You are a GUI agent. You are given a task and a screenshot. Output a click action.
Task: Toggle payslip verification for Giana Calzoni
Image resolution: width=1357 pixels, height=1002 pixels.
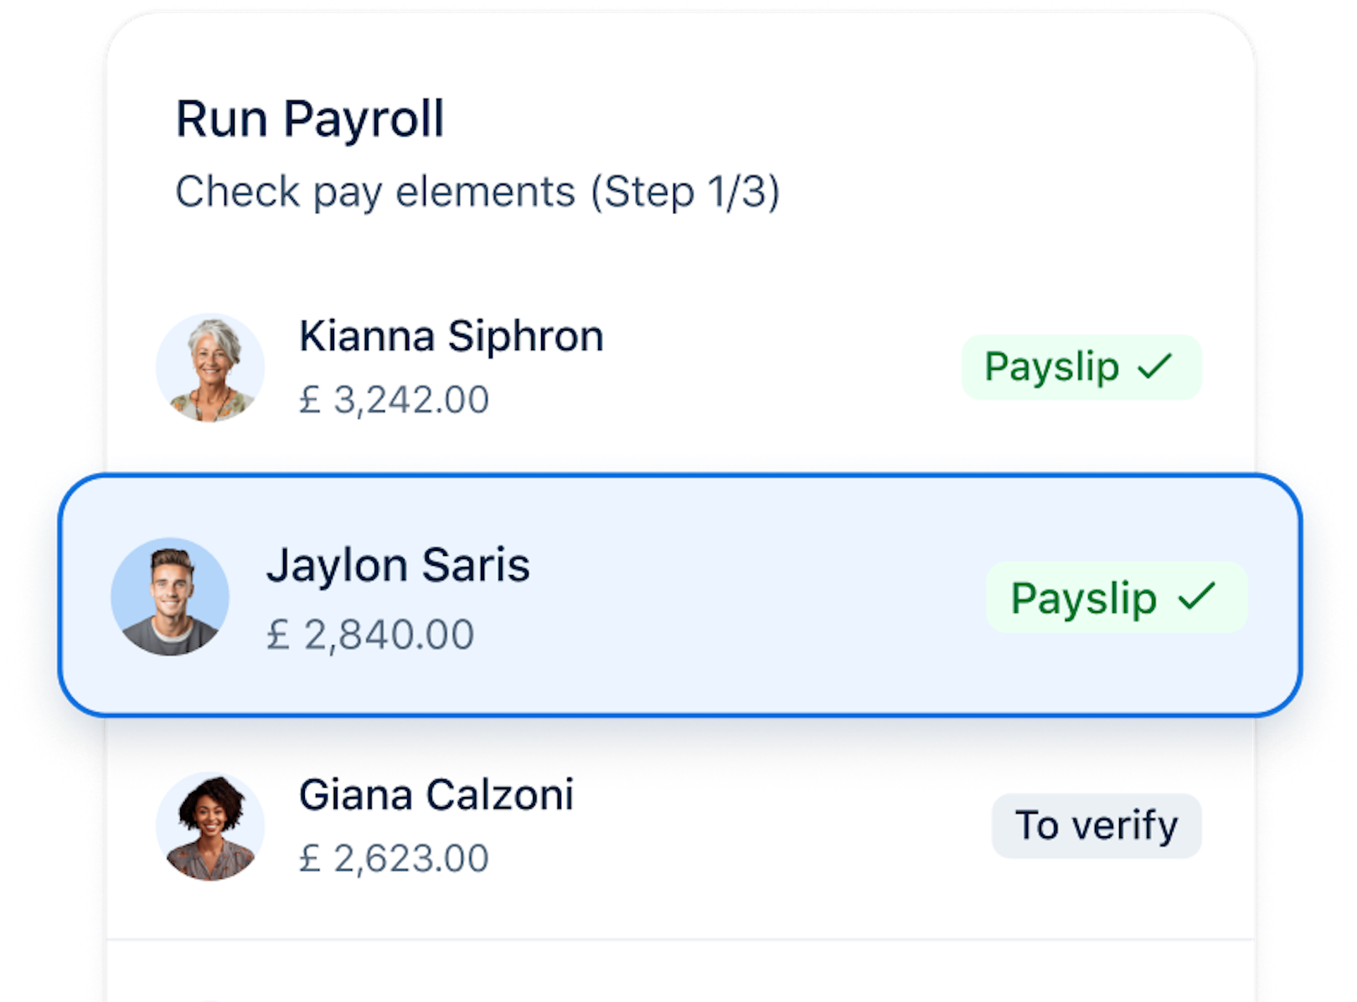[1096, 825]
